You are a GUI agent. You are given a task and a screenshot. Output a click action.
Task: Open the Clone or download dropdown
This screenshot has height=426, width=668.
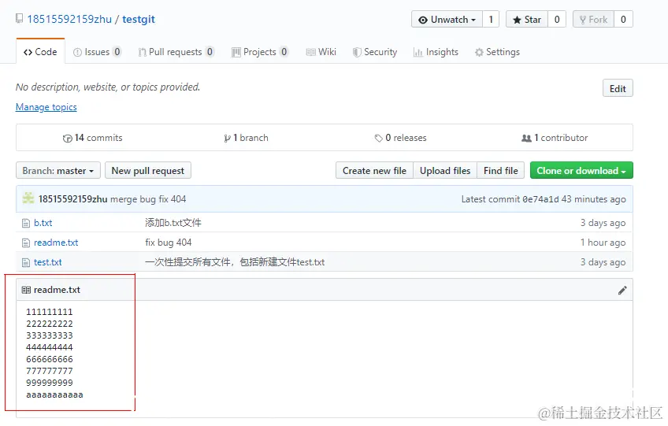pyautogui.click(x=581, y=170)
